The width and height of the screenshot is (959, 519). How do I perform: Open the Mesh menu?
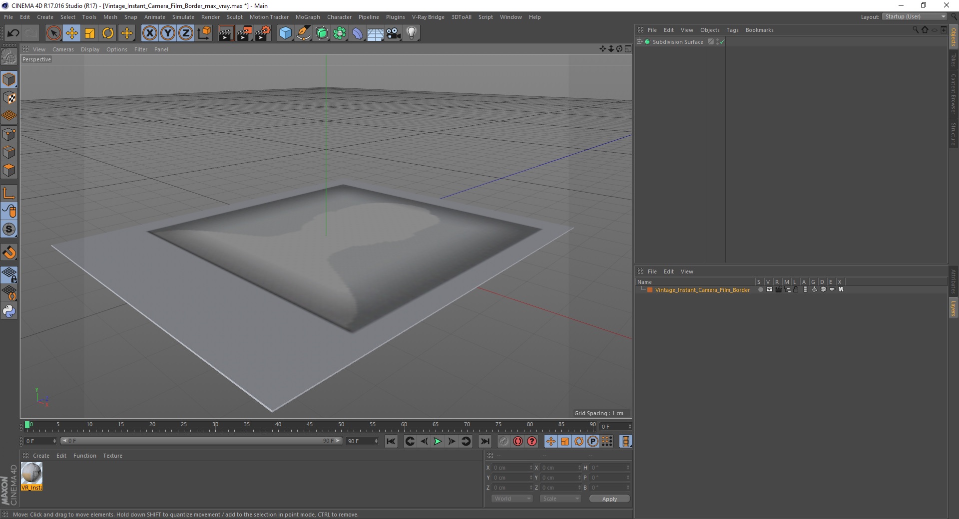[x=110, y=17]
